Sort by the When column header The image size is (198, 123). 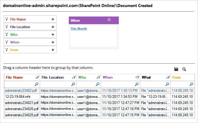(x=108, y=77)
